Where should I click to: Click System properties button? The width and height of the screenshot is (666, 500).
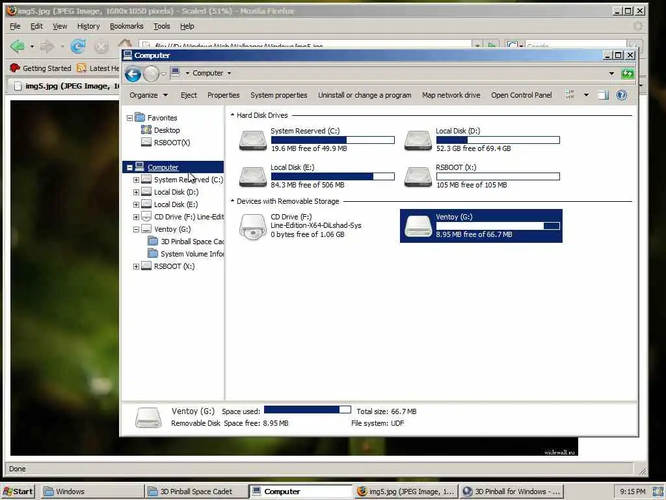[278, 95]
